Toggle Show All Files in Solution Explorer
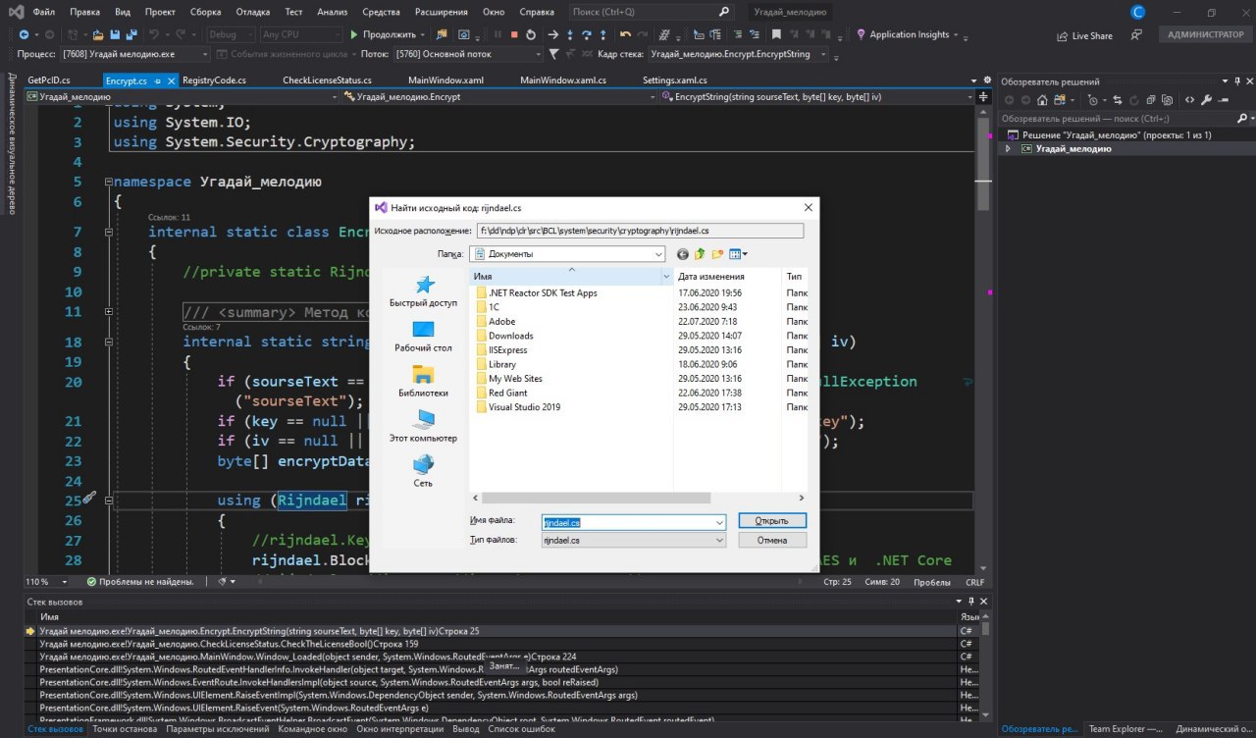 1165,100
